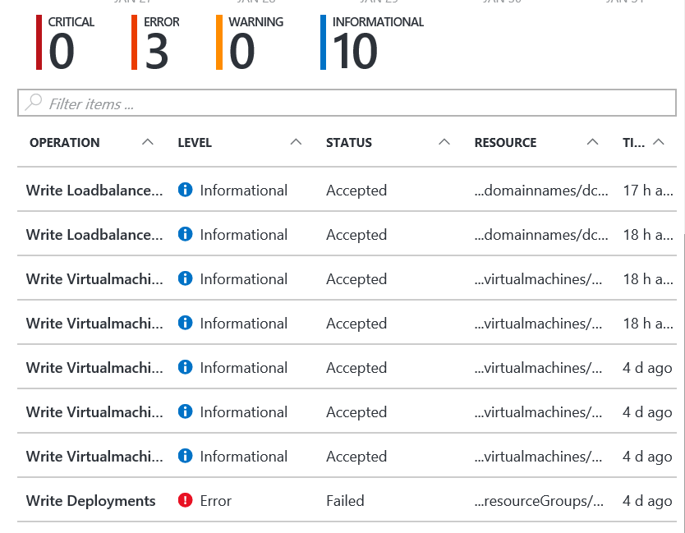Click the STATUS column header
Image resolution: width=685 pixels, height=533 pixels.
click(349, 143)
